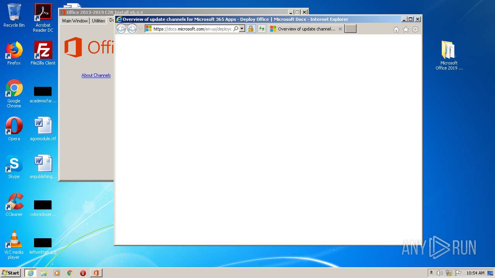Show hidden tray icons arrow
495x278 pixels.
pos(432,273)
